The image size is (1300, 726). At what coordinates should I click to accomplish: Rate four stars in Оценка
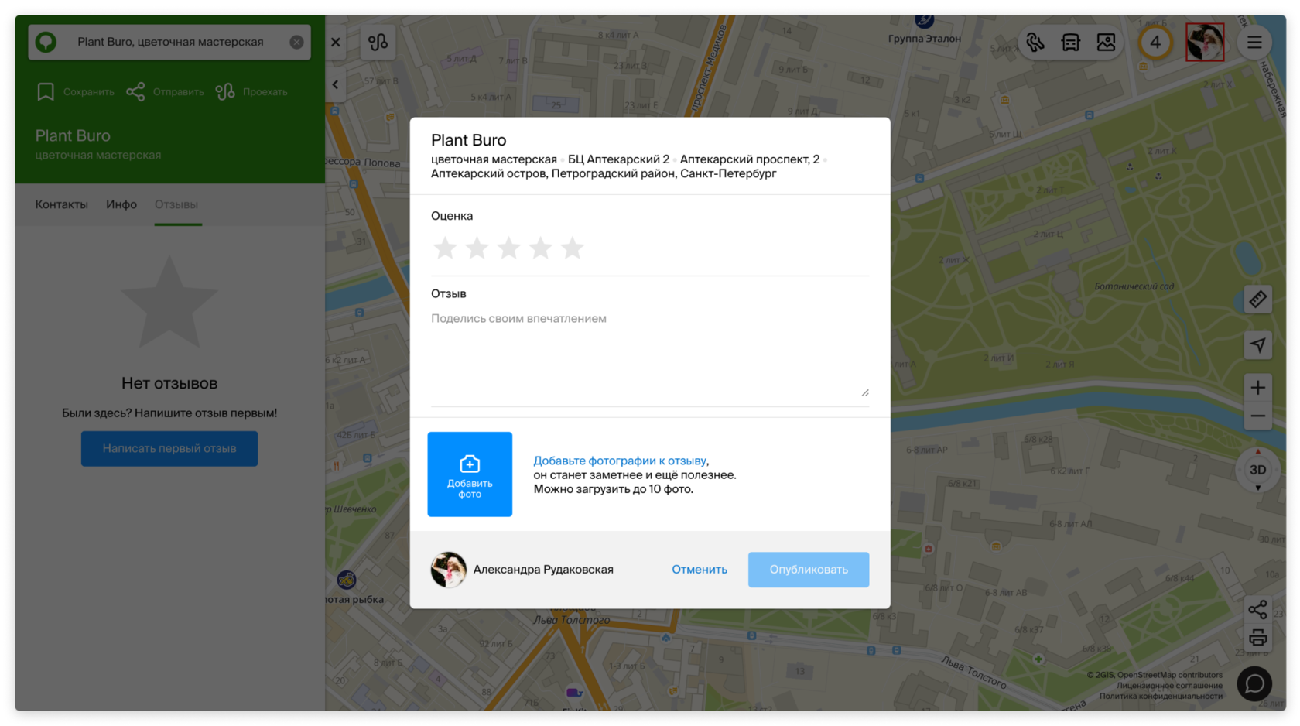[540, 248]
